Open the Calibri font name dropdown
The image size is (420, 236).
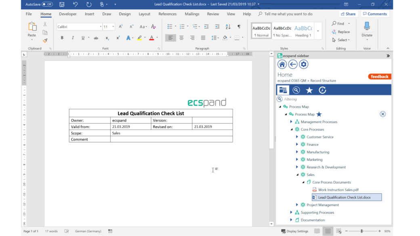(101, 27)
